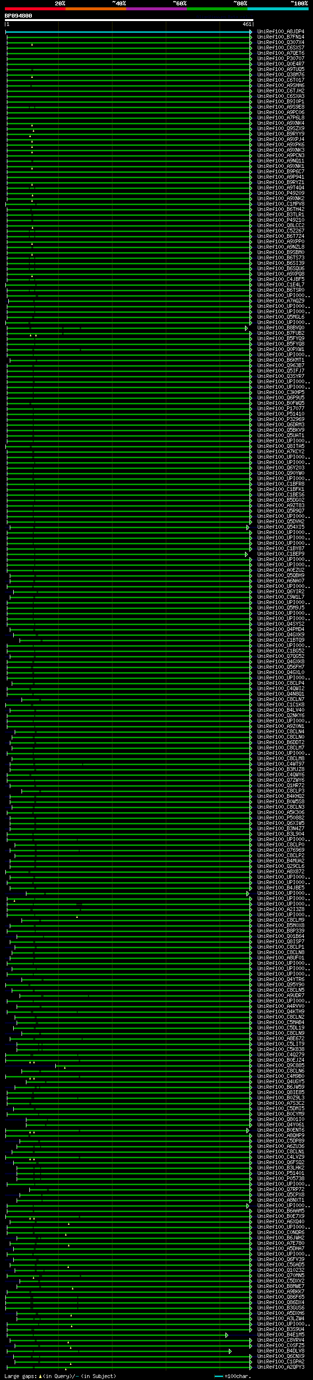This screenshot has width=313, height=1380.
Task: Open hit UniRef100_B9I0P1
Action: point(280,102)
